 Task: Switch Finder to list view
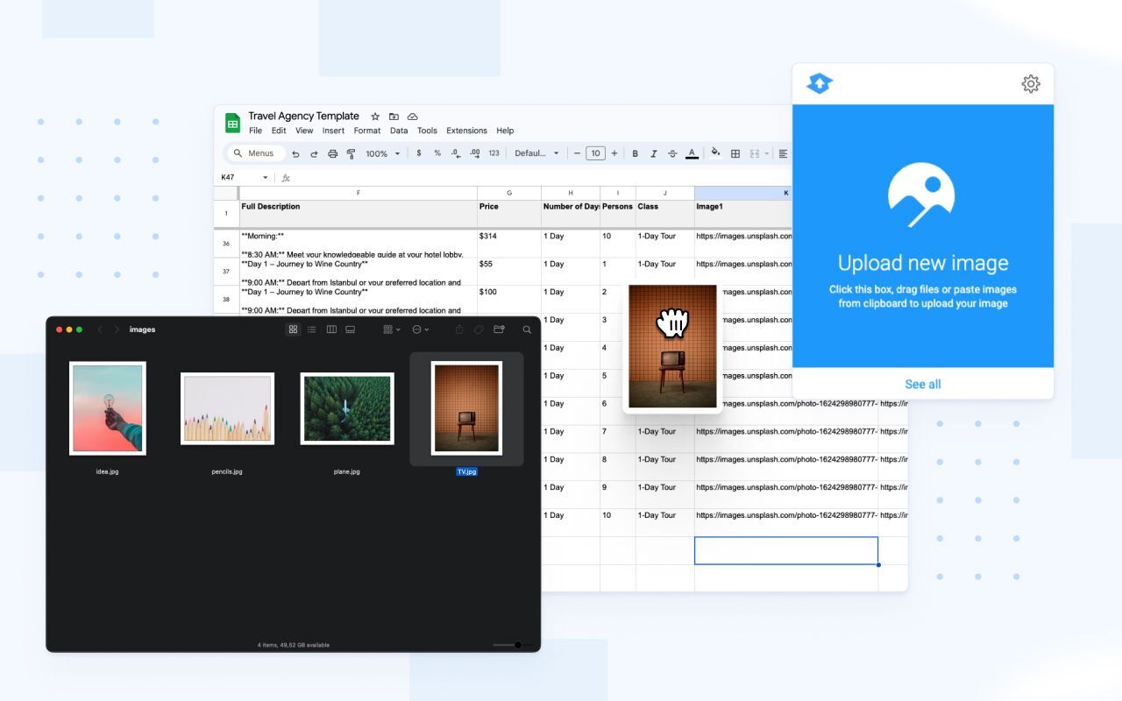tap(311, 329)
